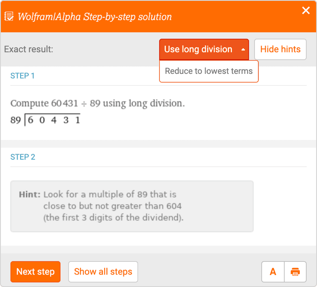
Task: Select 'Reduce to lowest terms' option
Action: click(x=209, y=71)
